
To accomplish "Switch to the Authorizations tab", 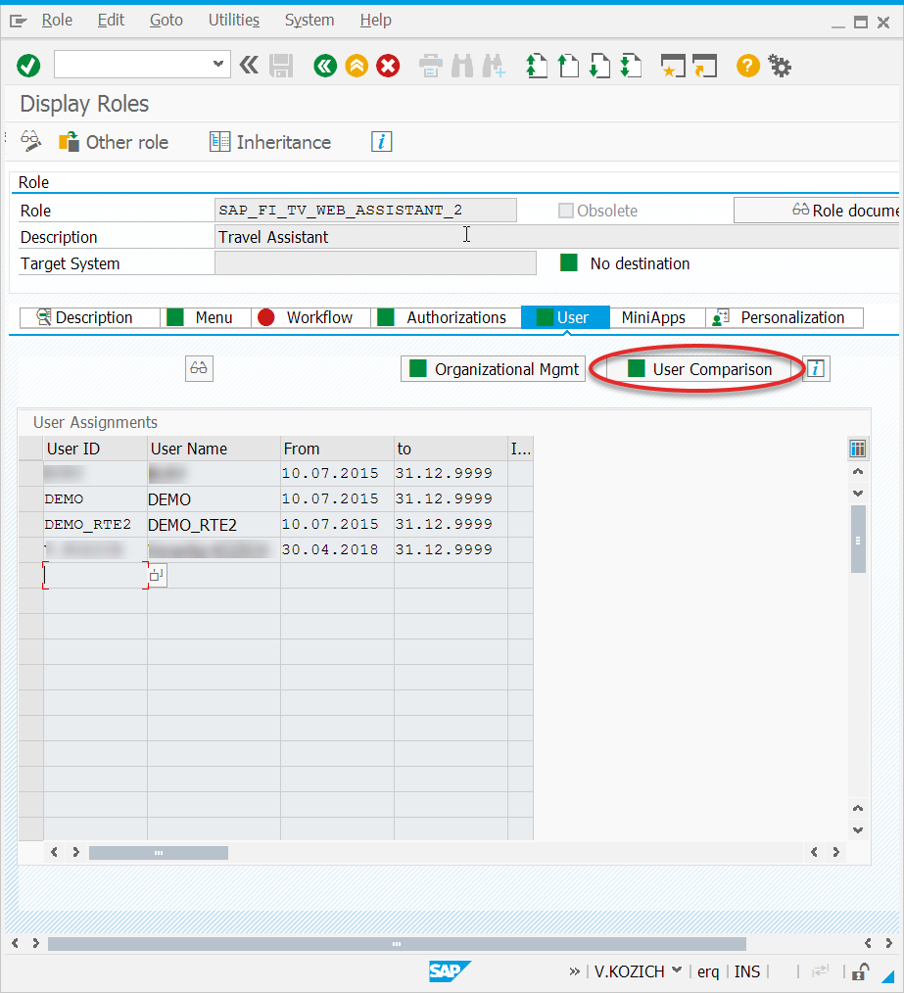I will [446, 317].
